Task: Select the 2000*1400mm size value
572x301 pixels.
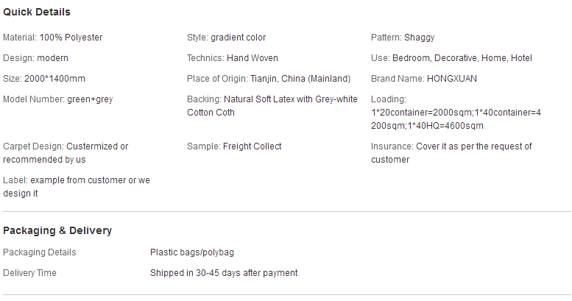Action: [x=54, y=79]
